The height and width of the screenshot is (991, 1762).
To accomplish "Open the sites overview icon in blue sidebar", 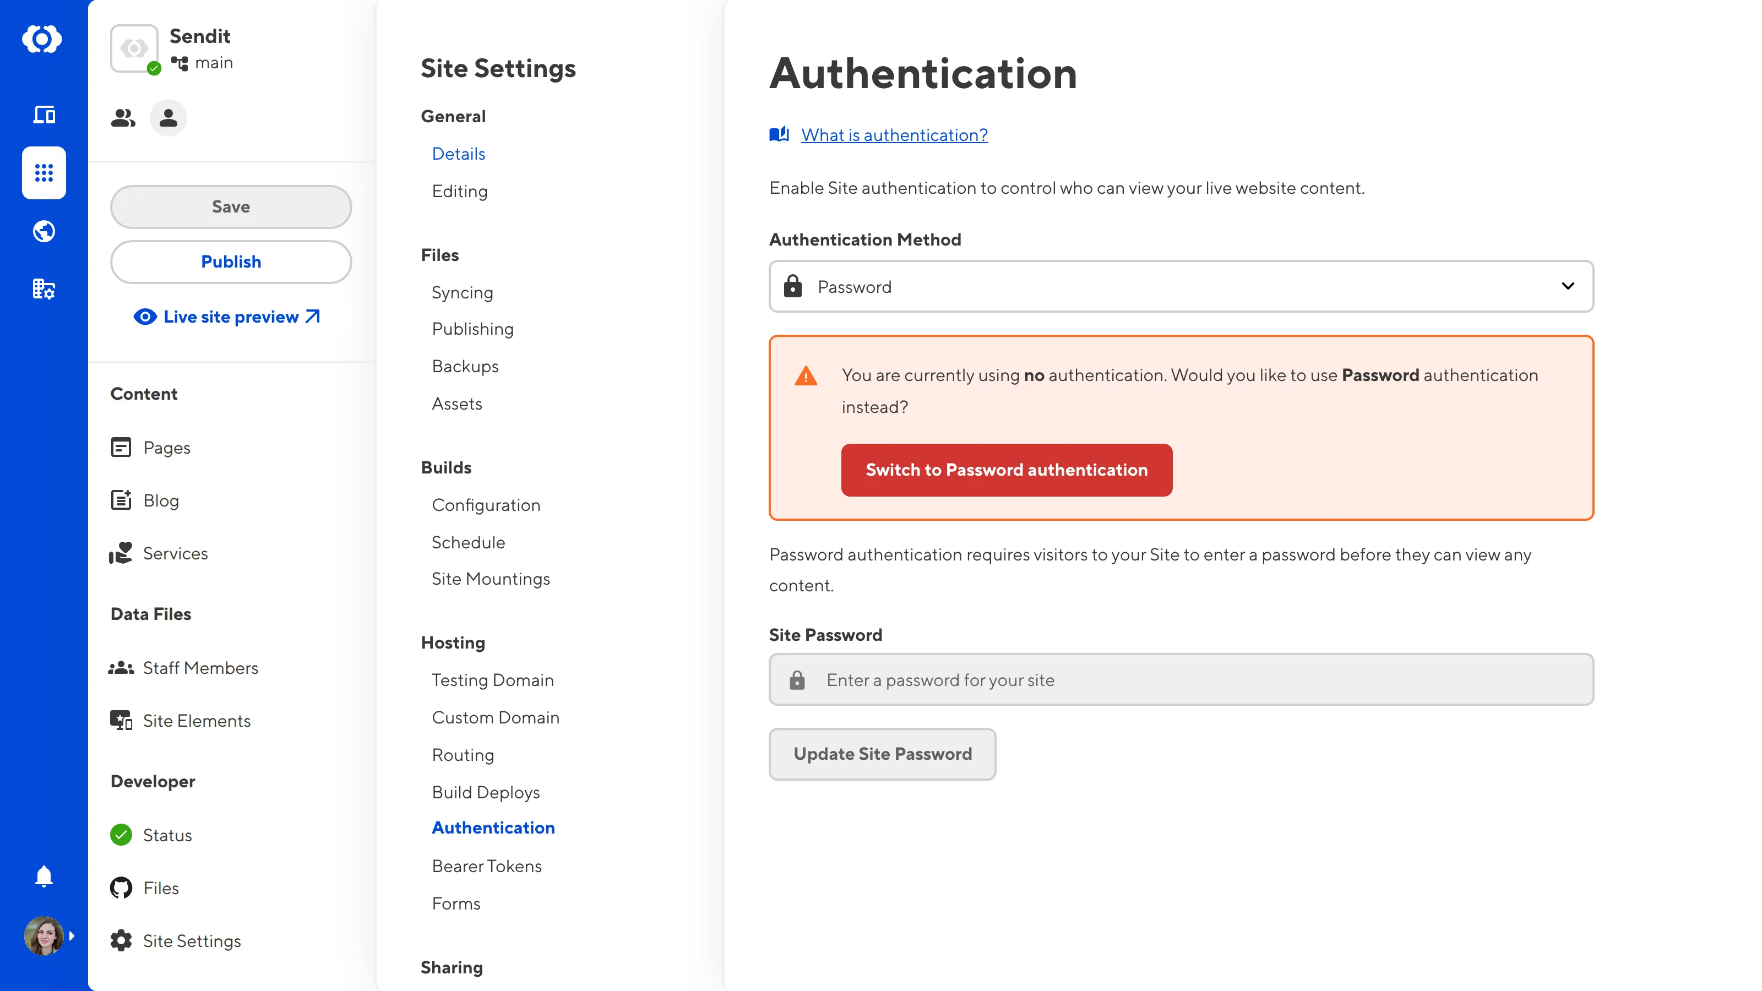I will 44,114.
